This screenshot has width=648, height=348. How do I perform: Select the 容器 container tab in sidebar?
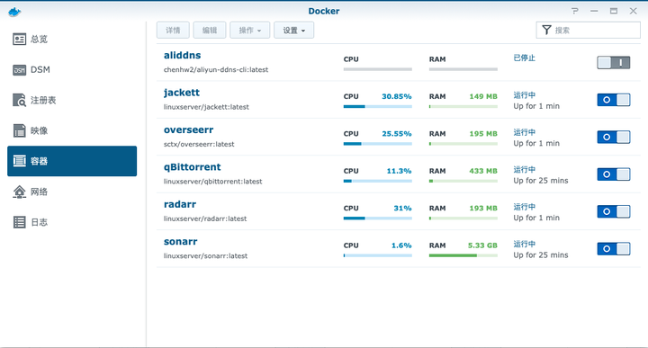[72, 161]
